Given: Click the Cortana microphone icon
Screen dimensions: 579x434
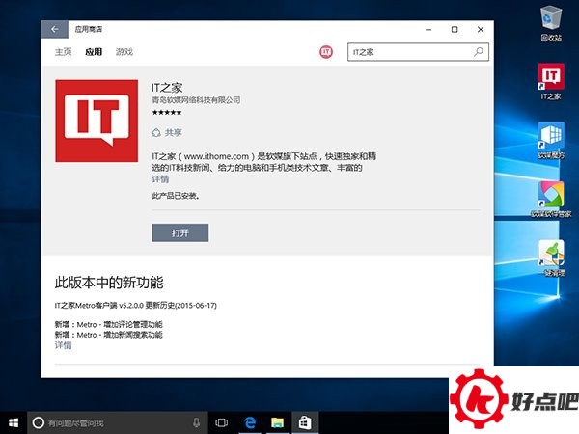Looking at the screenshot, I should click(x=197, y=422).
